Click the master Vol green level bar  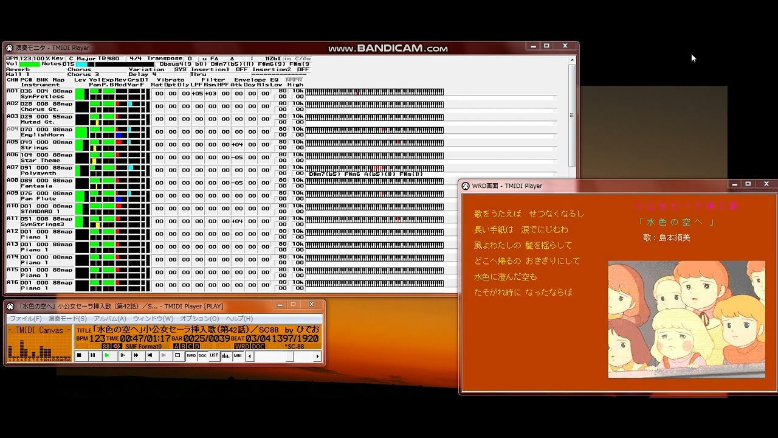29,64
